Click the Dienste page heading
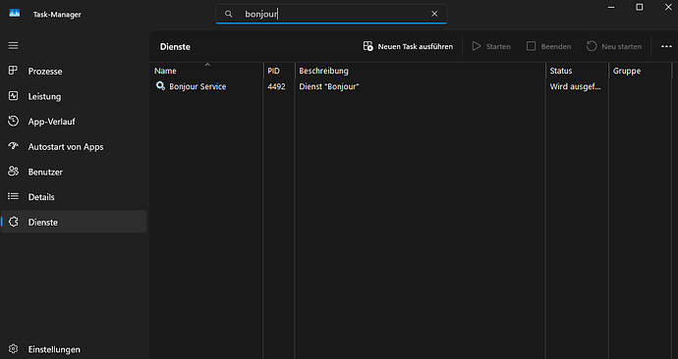Screen dimensions: 678x359 point(175,47)
